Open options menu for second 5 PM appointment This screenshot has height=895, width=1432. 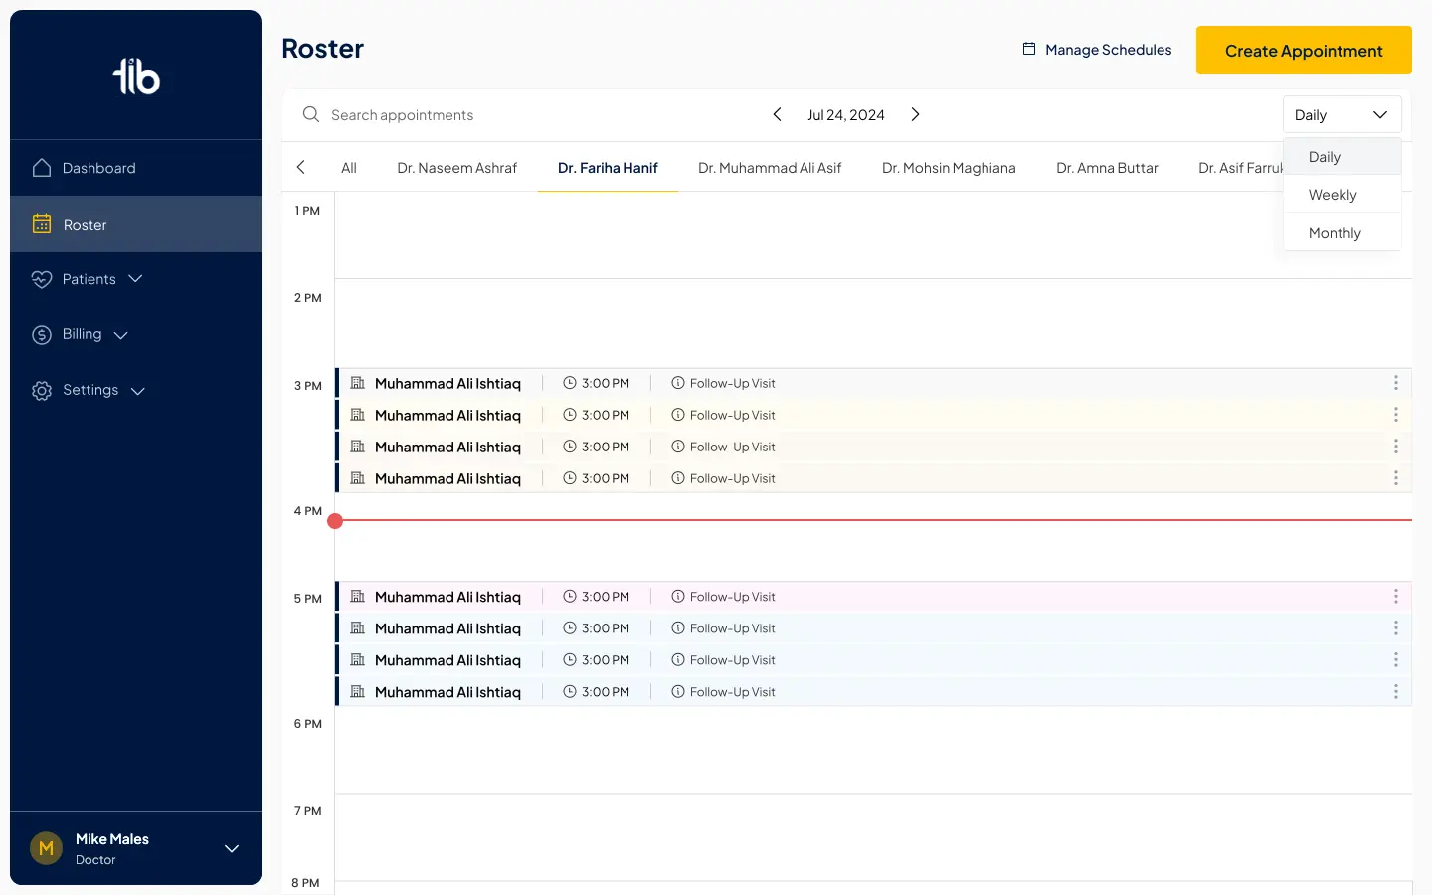tap(1396, 628)
